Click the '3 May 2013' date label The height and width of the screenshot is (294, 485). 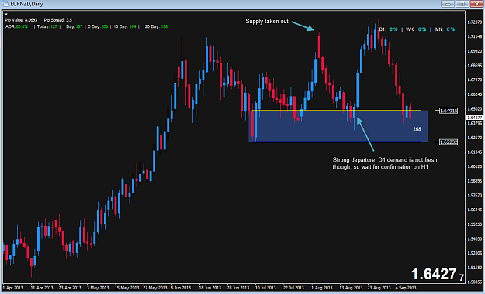98,288
